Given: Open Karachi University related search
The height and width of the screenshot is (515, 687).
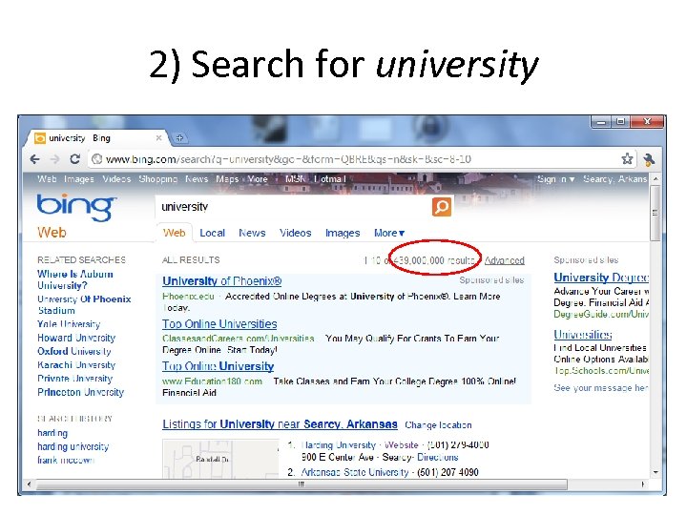Looking at the screenshot, I should (x=76, y=365).
